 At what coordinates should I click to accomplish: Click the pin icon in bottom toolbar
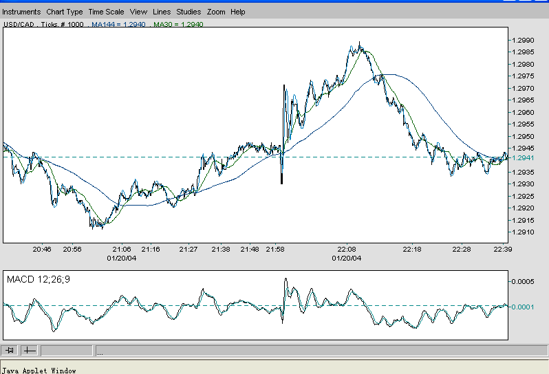(10, 350)
